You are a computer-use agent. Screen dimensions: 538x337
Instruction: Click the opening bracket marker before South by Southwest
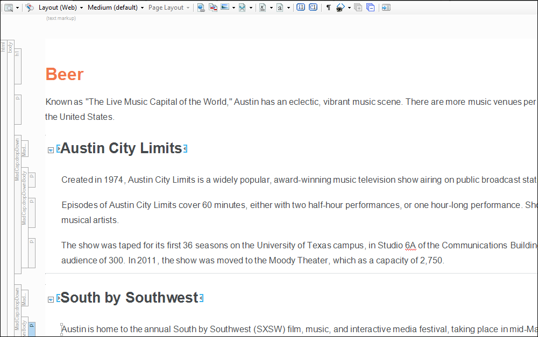pyautogui.click(x=58, y=298)
